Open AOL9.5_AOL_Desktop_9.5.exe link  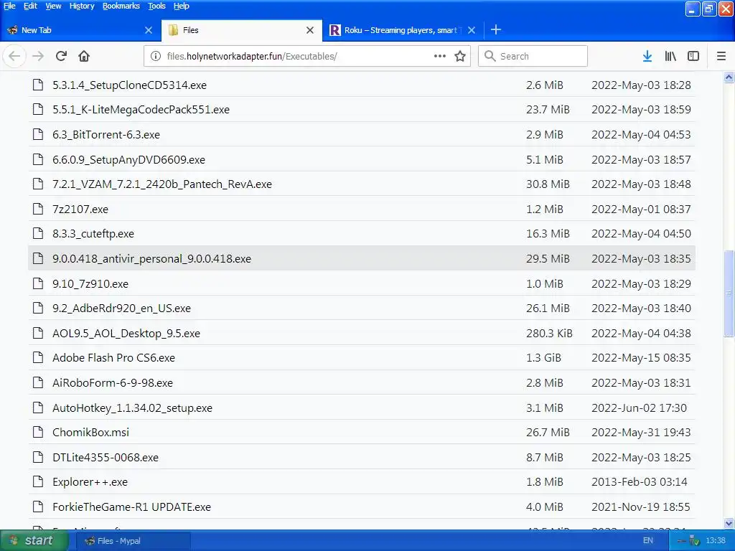(126, 333)
